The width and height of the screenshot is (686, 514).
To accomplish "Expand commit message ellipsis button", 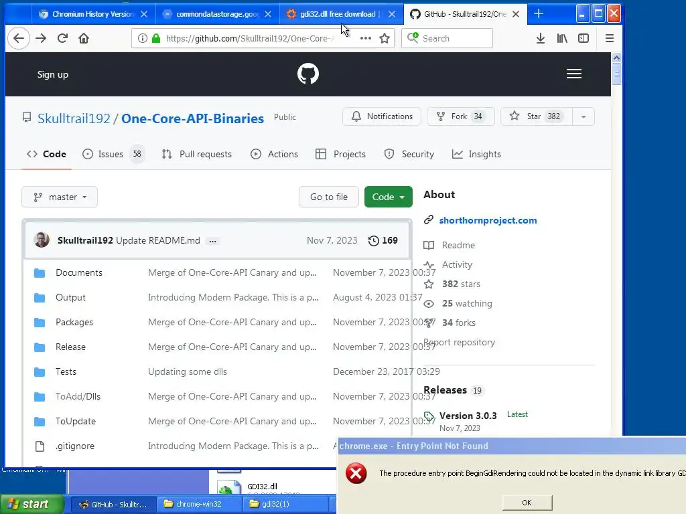I will [212, 241].
